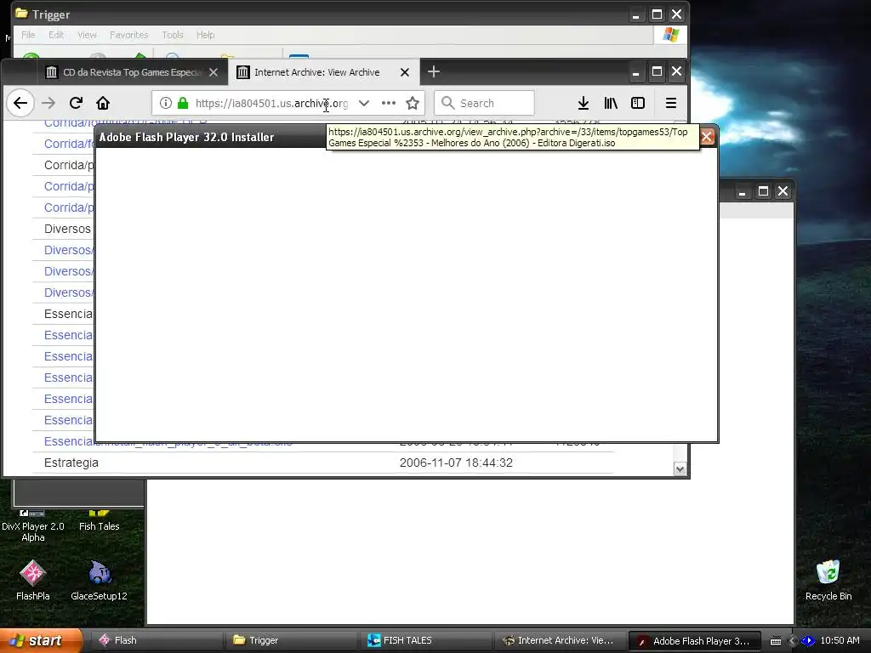Screen dimensions: 871x653
Task: Click the blue system tray icon by the clock
Action: click(x=808, y=641)
